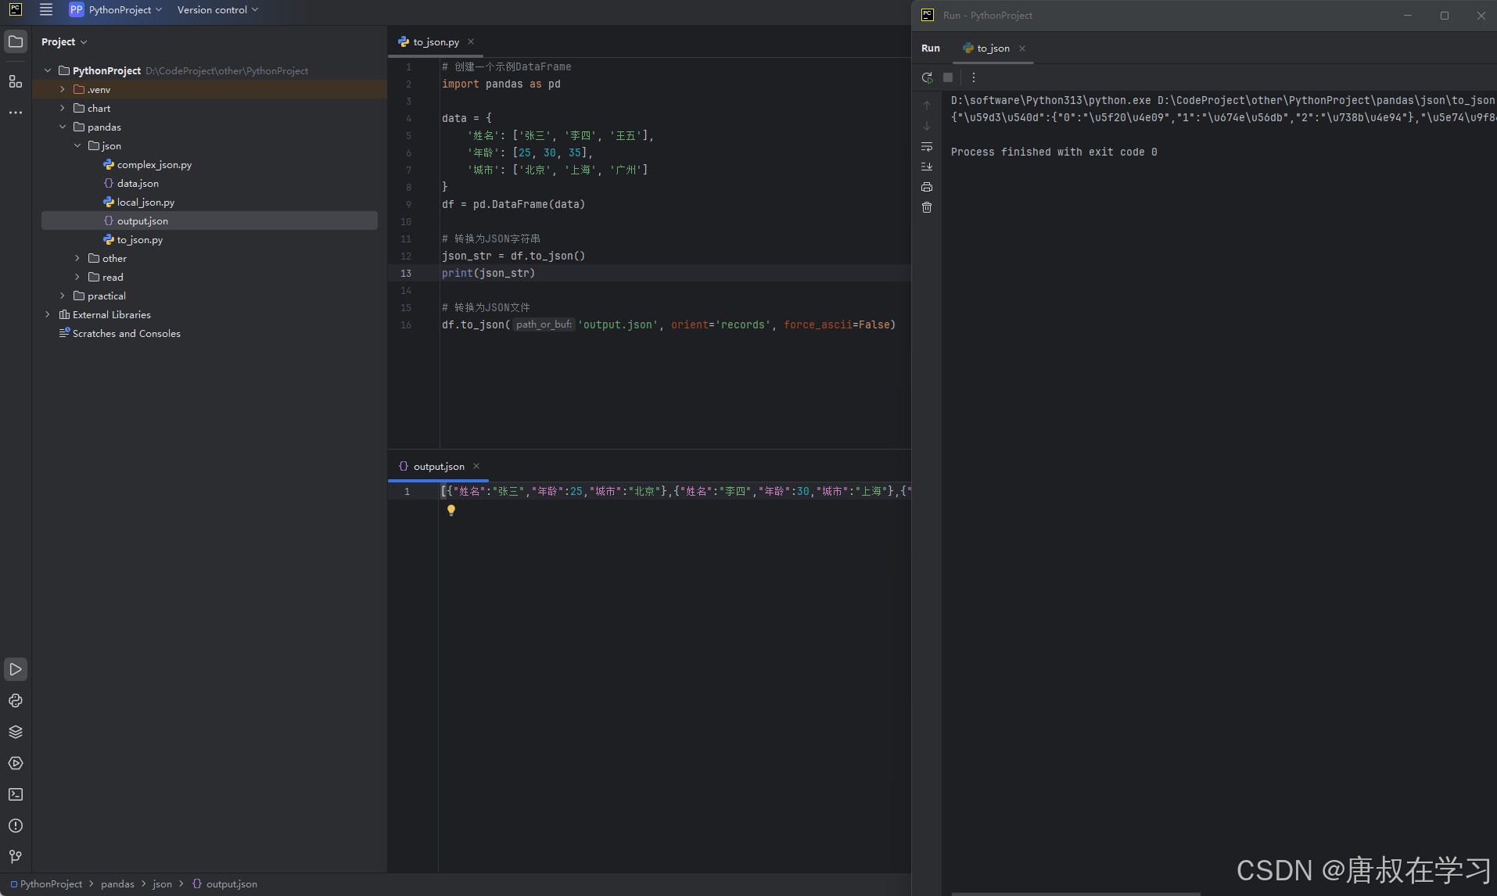Show more tool windows ellipsis
Image resolution: width=1497 pixels, height=896 pixels.
pyautogui.click(x=16, y=113)
